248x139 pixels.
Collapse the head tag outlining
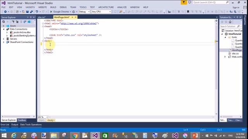click(43, 26)
